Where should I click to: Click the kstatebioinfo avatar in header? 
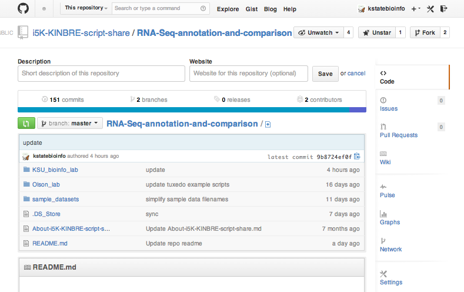(x=361, y=9)
